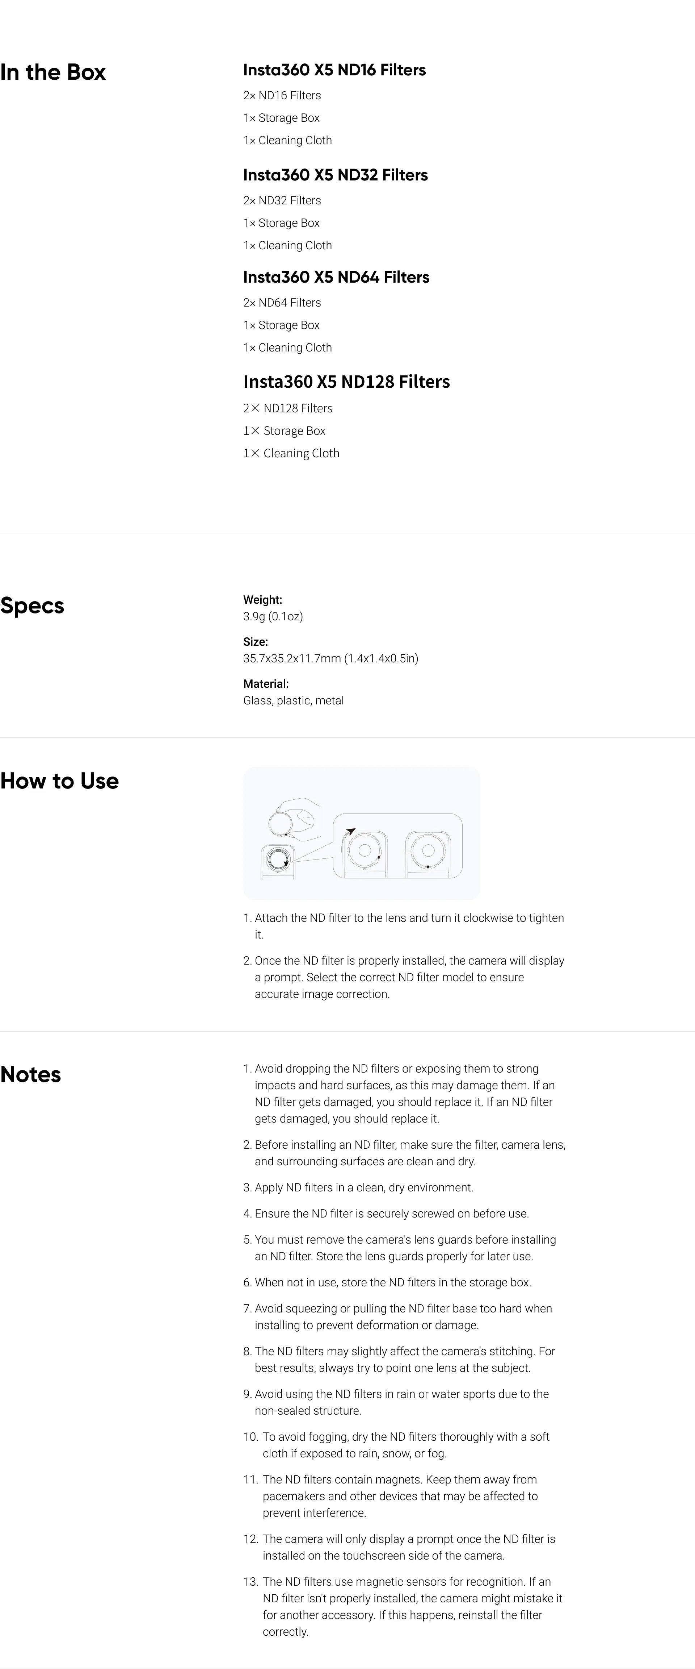695x1669 pixels.
Task: Click the Specs section title
Action: click(x=32, y=605)
